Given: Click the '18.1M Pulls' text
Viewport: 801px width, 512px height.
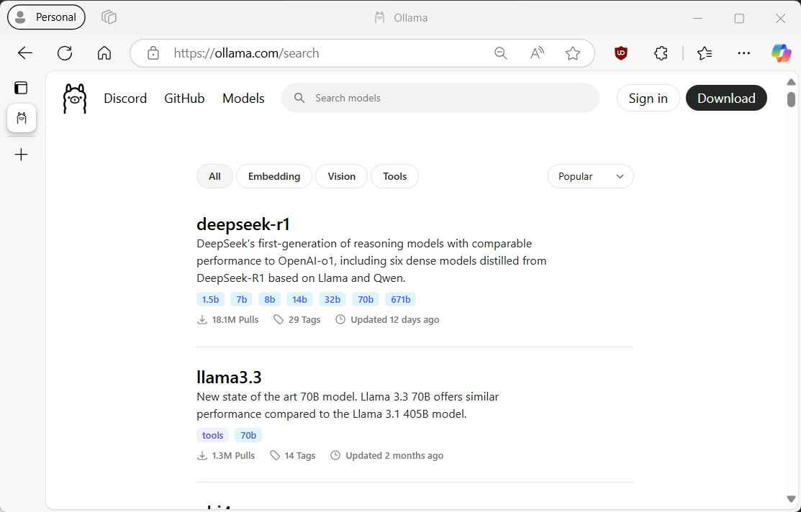Looking at the screenshot, I should point(235,319).
